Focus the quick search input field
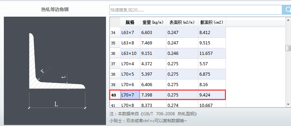This screenshot has width=291, height=126. [196, 10]
